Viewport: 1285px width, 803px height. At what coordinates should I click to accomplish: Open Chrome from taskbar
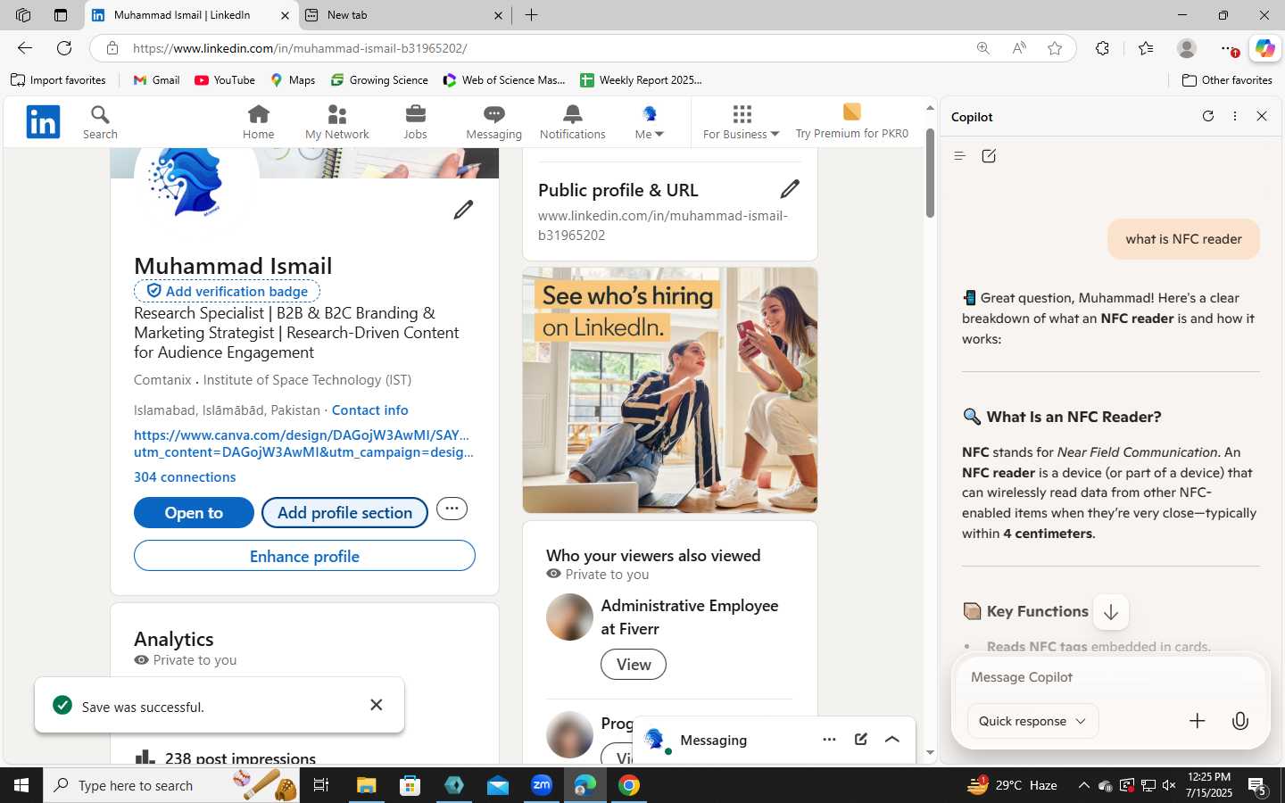click(x=629, y=785)
